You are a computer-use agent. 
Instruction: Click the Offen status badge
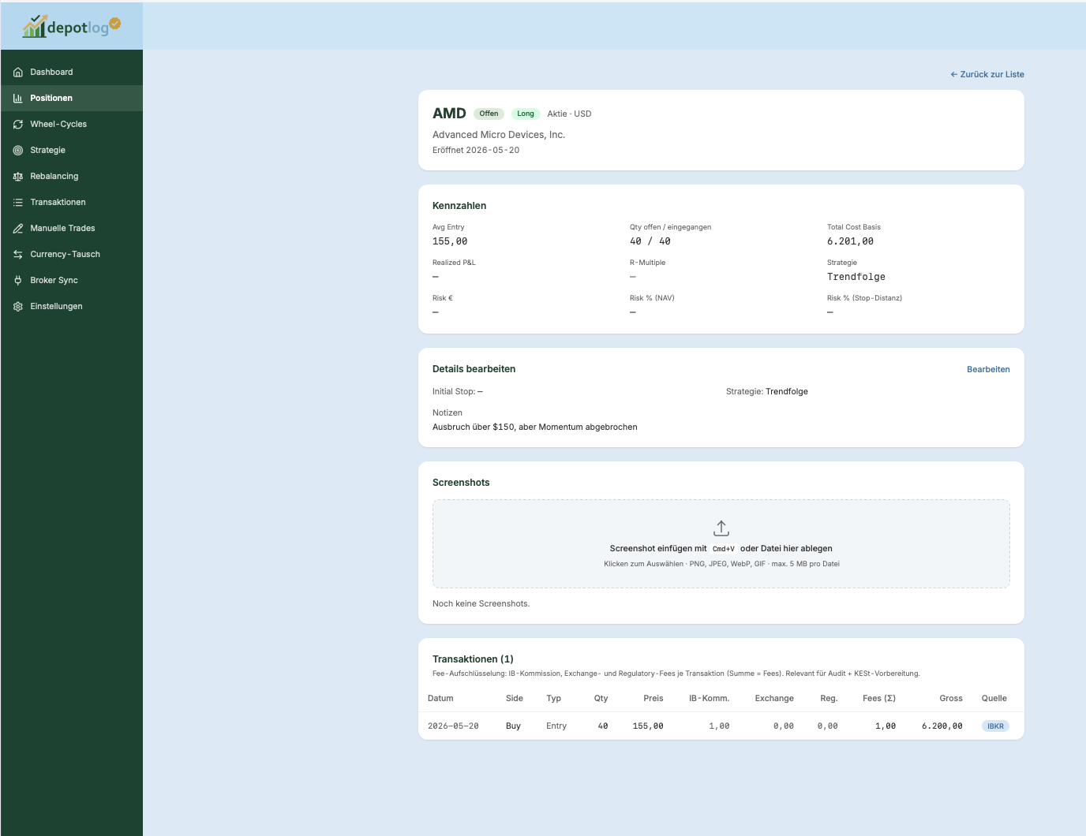pyautogui.click(x=489, y=114)
